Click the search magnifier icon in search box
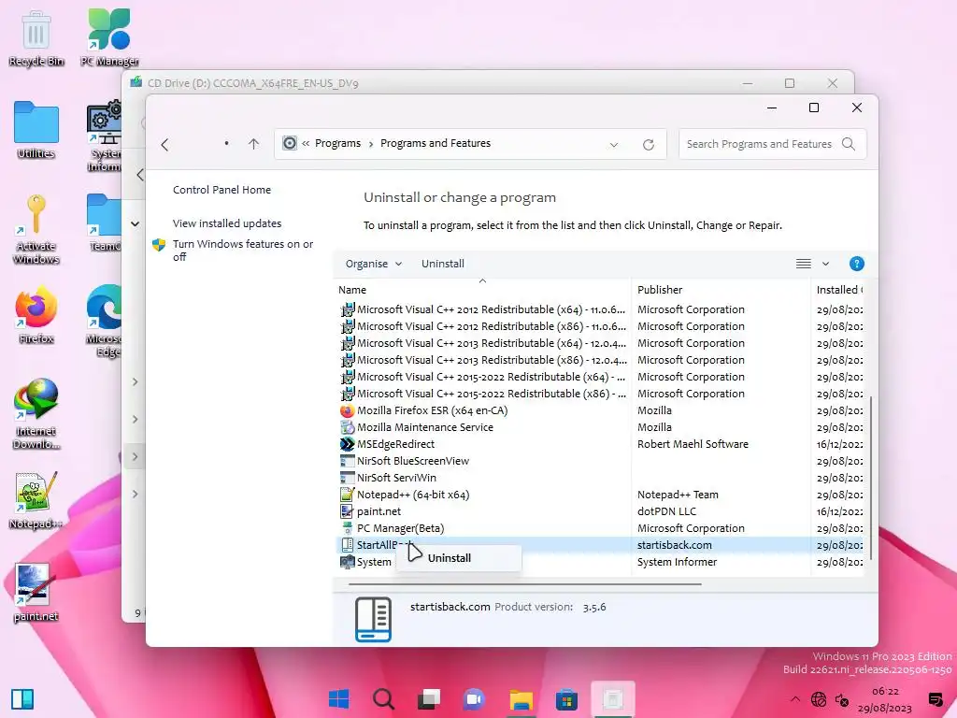Viewport: 957px width, 718px height. (x=849, y=144)
